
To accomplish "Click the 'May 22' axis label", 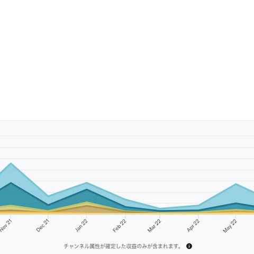I will [x=230, y=226].
